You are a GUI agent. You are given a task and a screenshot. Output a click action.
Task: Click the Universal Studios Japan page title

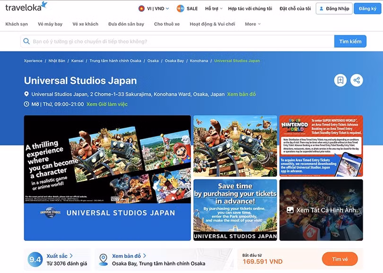(80, 80)
